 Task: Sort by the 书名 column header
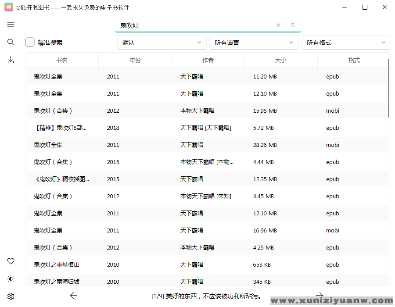62,60
